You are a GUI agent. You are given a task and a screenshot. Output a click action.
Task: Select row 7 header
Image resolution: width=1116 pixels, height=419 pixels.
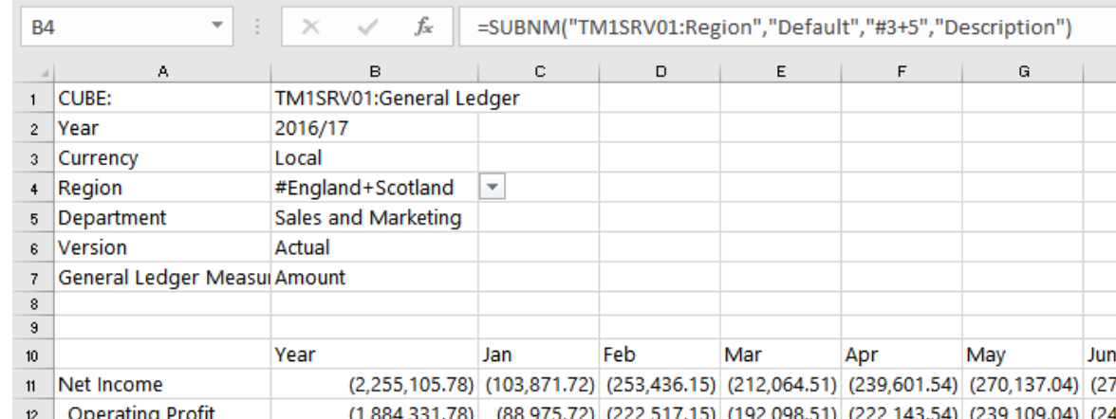tap(33, 278)
